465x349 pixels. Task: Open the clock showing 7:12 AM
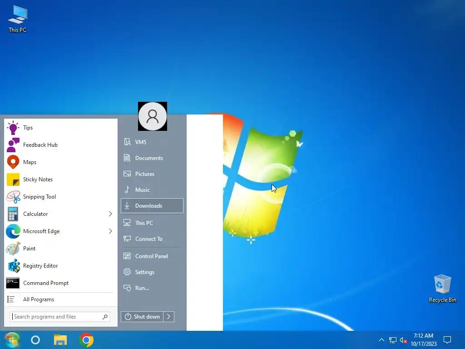click(424, 340)
